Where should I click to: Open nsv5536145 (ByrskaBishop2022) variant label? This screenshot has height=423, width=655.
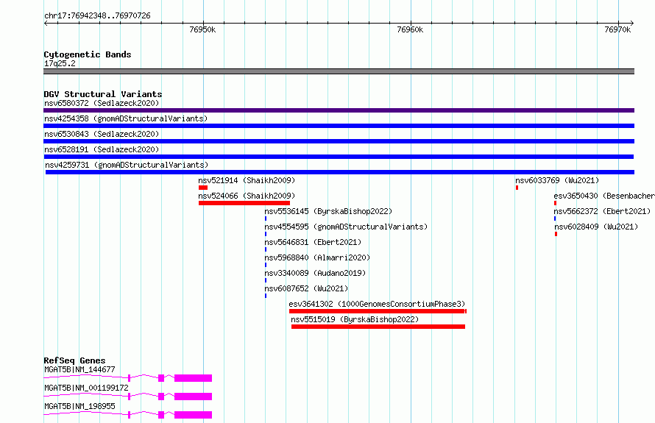pyautogui.click(x=328, y=211)
